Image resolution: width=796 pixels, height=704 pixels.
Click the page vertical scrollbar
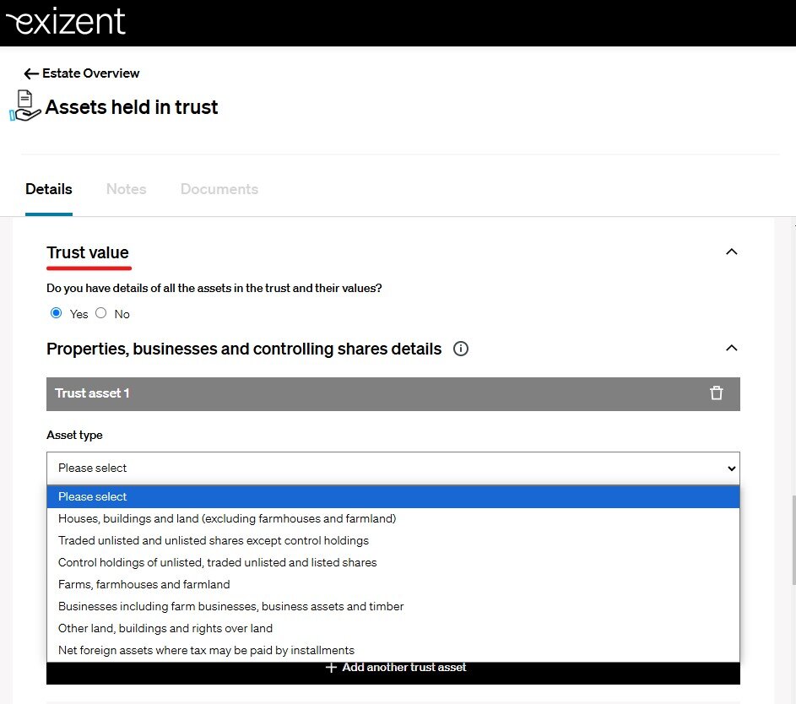792,540
